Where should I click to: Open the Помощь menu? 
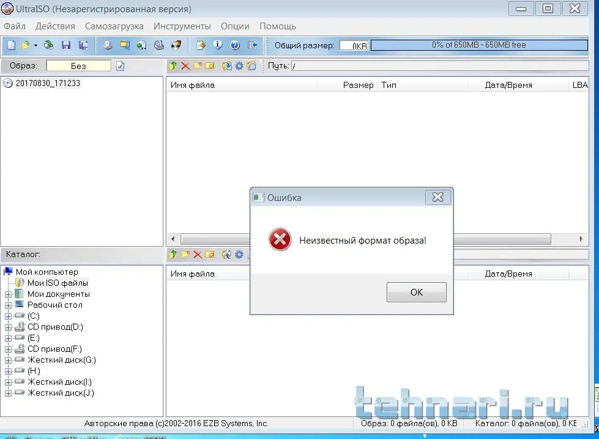pos(278,26)
